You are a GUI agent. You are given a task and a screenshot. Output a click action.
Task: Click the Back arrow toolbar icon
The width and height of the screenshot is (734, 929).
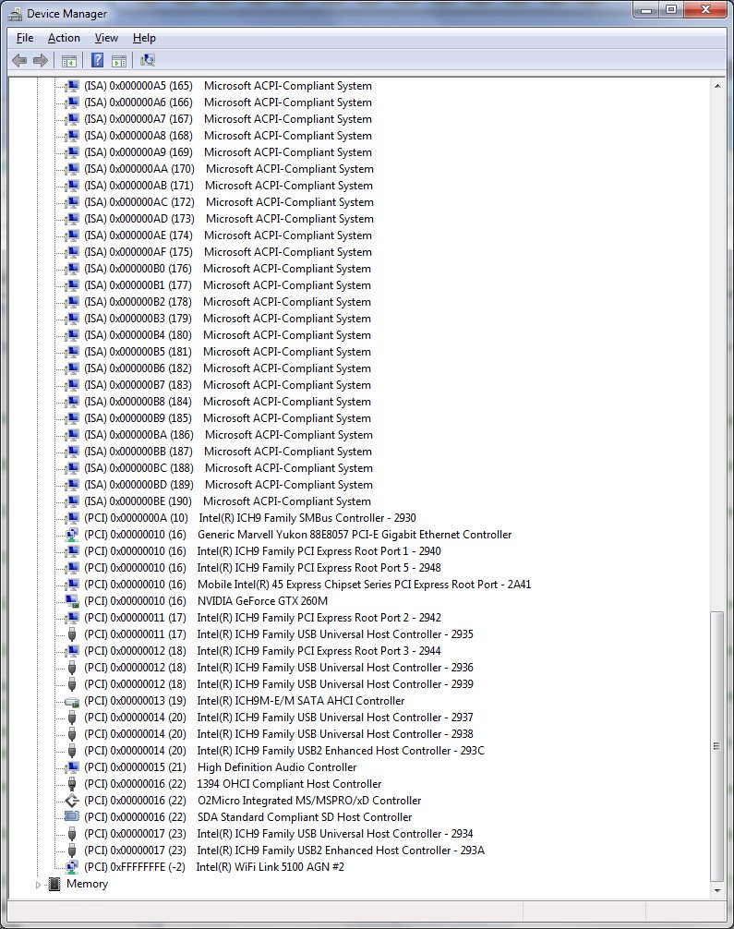(x=19, y=60)
